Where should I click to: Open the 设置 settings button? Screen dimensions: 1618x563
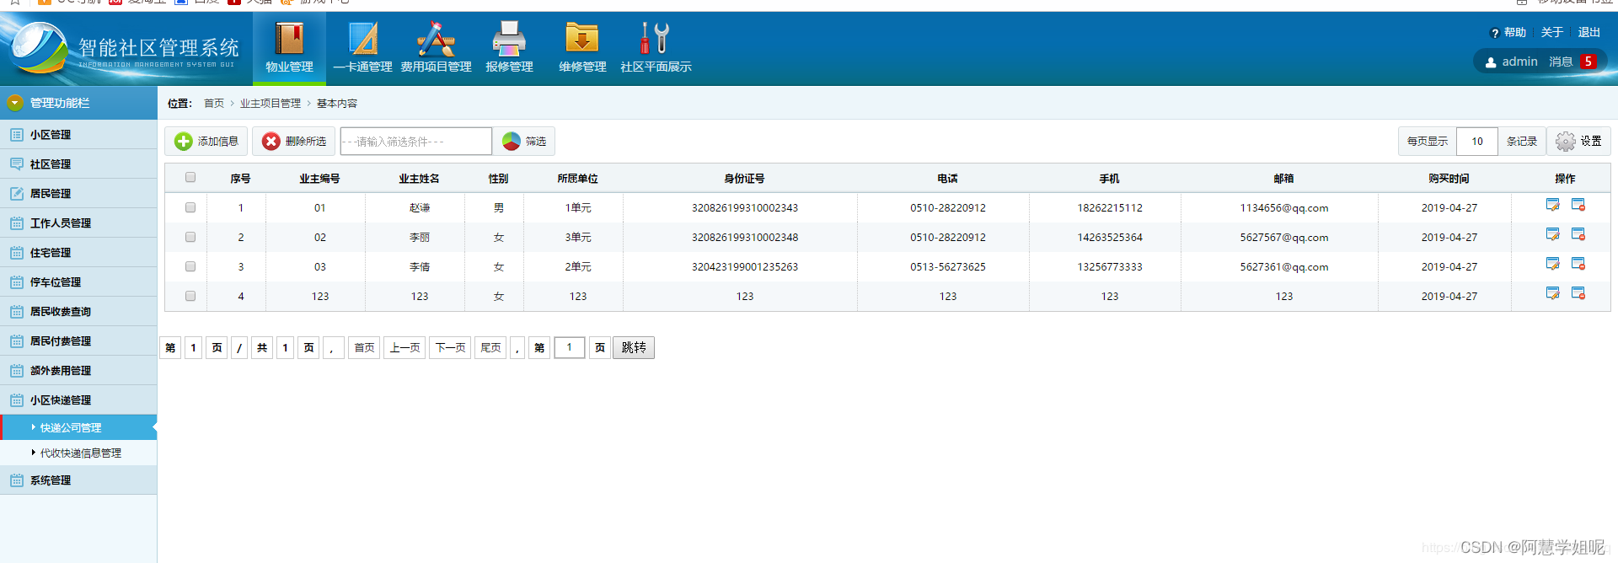[1579, 142]
